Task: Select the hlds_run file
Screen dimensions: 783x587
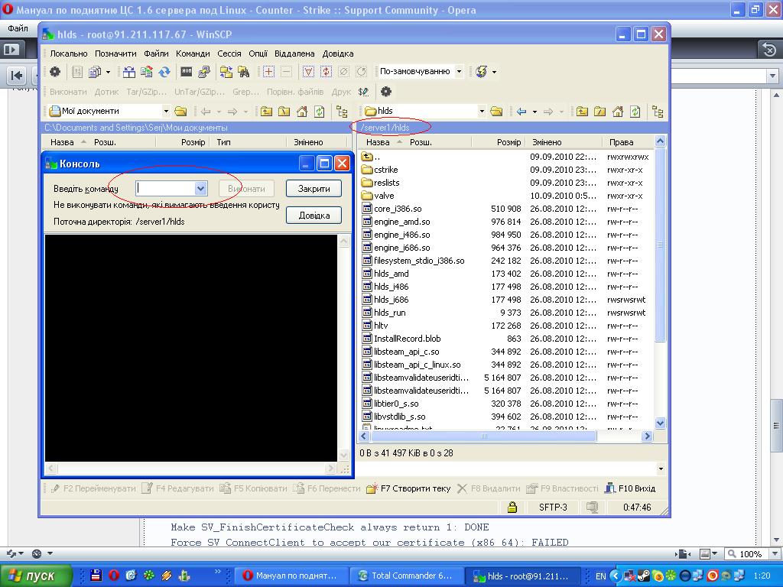Action: 389,313
